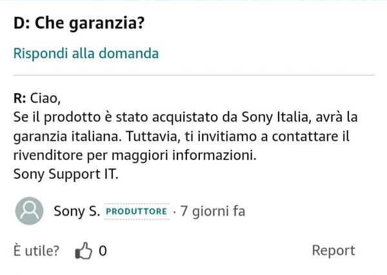Click the thumbs-up helpful icon
387x275 pixels.
pyautogui.click(x=84, y=251)
